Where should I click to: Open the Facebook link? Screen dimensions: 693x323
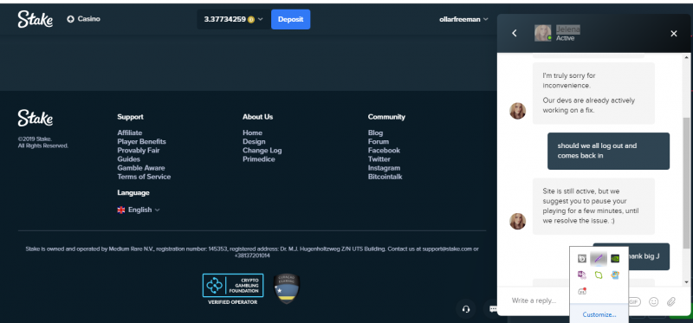pyautogui.click(x=384, y=150)
